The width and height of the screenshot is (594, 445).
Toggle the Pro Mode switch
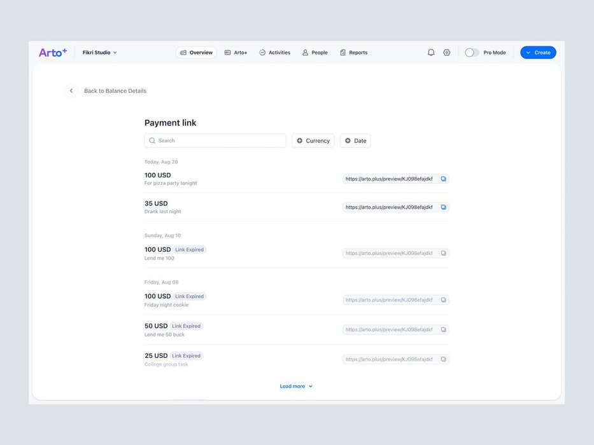pyautogui.click(x=472, y=53)
